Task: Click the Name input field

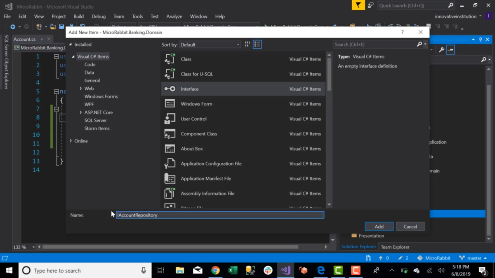Action: click(x=220, y=215)
